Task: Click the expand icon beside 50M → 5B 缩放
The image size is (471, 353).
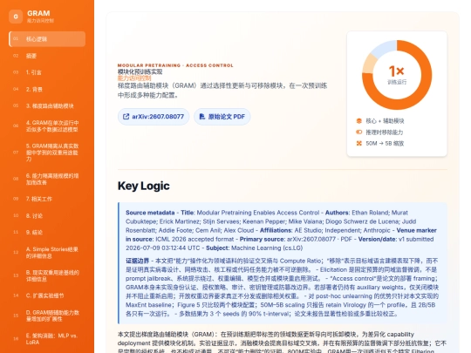Action: point(359,144)
